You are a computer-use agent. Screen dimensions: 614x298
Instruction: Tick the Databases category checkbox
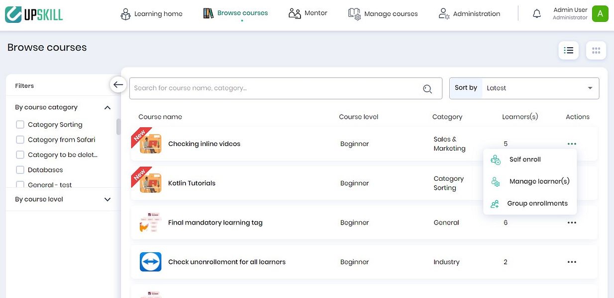click(x=20, y=170)
